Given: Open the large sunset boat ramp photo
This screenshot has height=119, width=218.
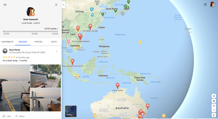Looking at the screenshot, I should coord(15,88).
